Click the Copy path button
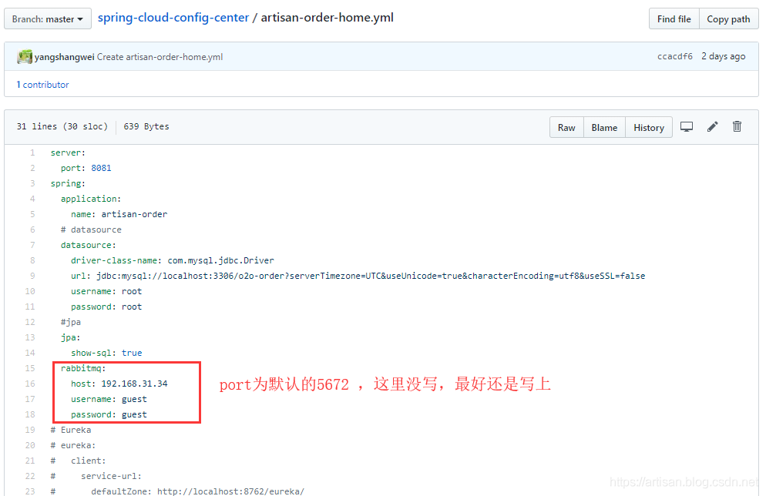This screenshot has width=766, height=496. click(728, 18)
